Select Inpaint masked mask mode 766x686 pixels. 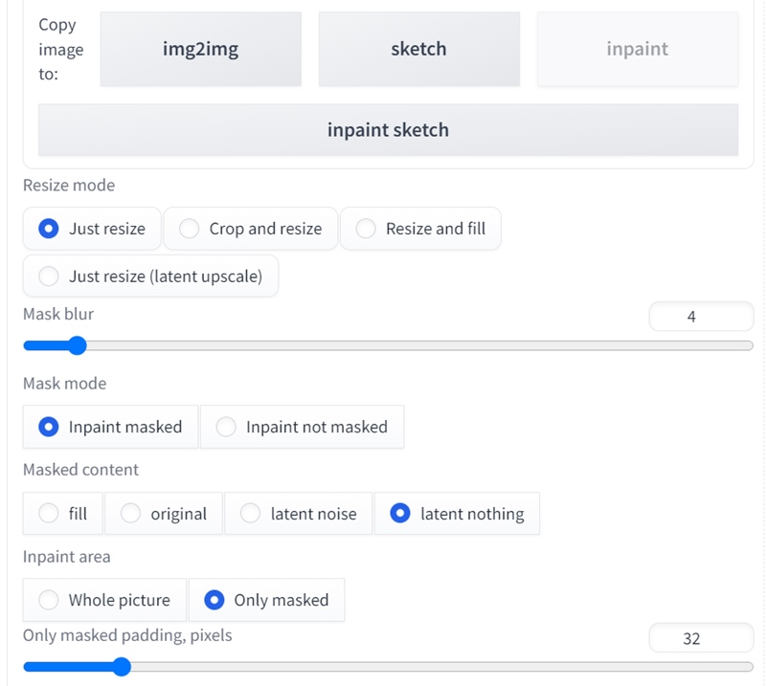110,427
